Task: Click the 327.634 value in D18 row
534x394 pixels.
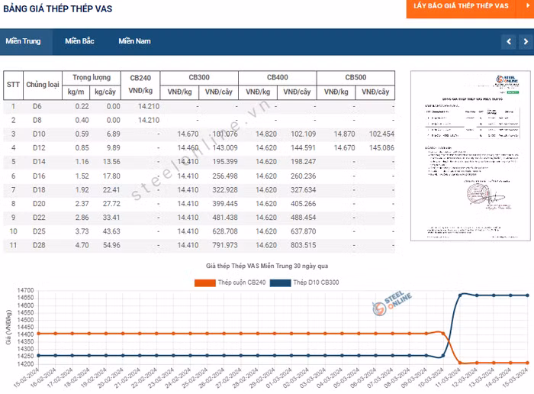Action: 303,190
